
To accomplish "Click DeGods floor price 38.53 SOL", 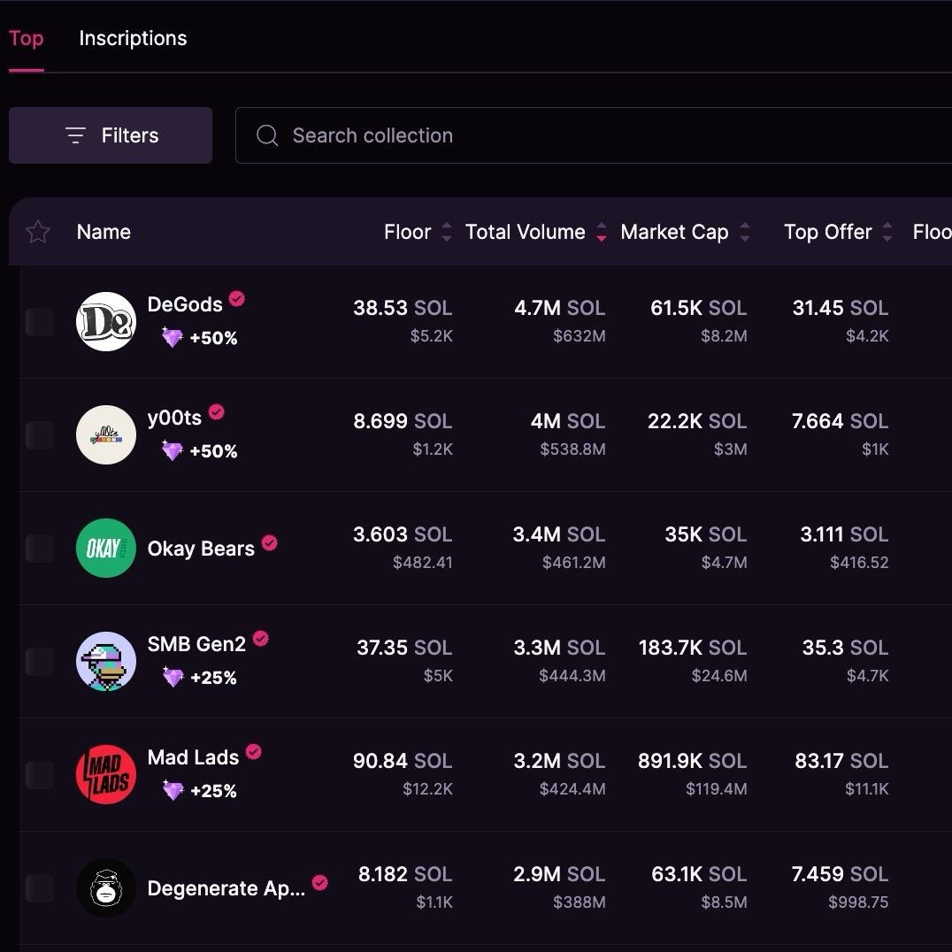I will 403,308.
